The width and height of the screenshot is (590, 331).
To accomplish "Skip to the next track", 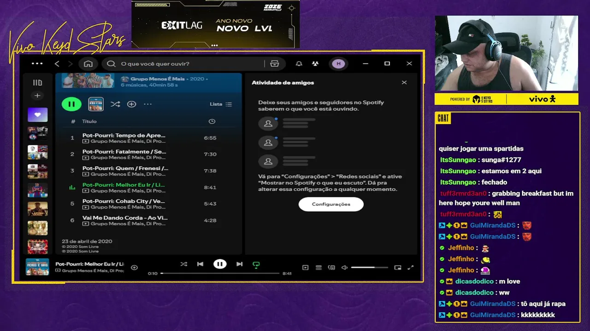I will [x=239, y=264].
